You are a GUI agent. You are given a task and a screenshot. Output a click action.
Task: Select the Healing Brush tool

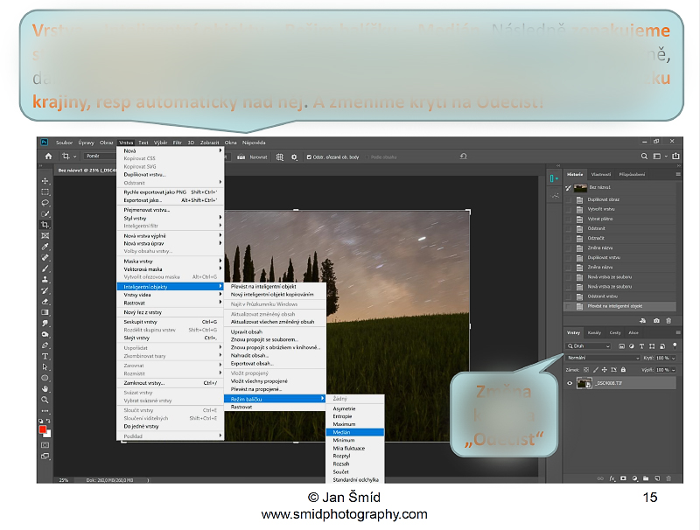click(x=45, y=257)
